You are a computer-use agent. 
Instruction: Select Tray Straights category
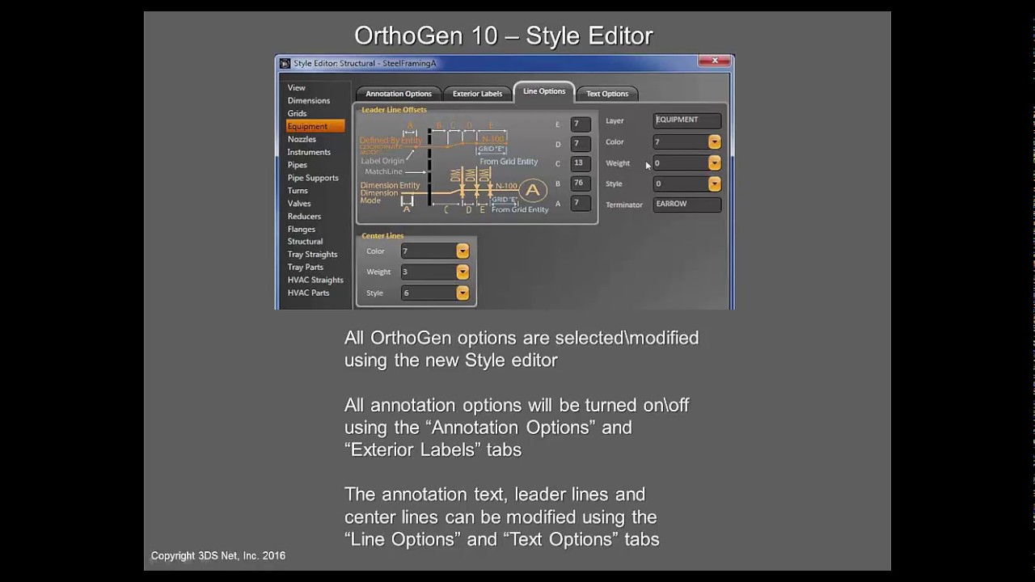(312, 255)
